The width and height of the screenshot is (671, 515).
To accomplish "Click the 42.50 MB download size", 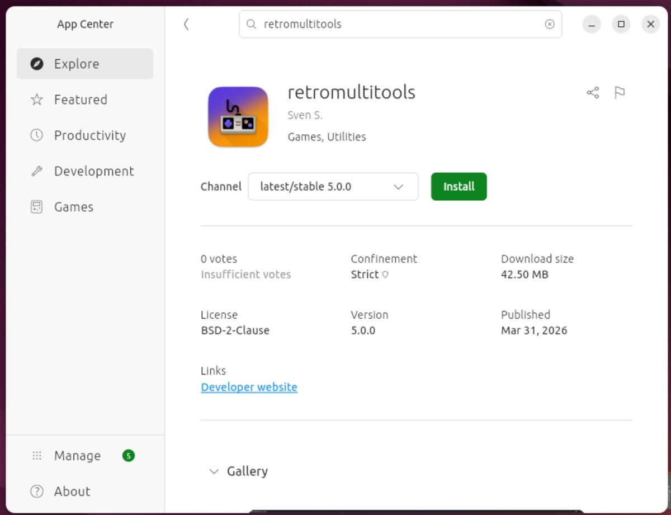I will [x=524, y=275].
